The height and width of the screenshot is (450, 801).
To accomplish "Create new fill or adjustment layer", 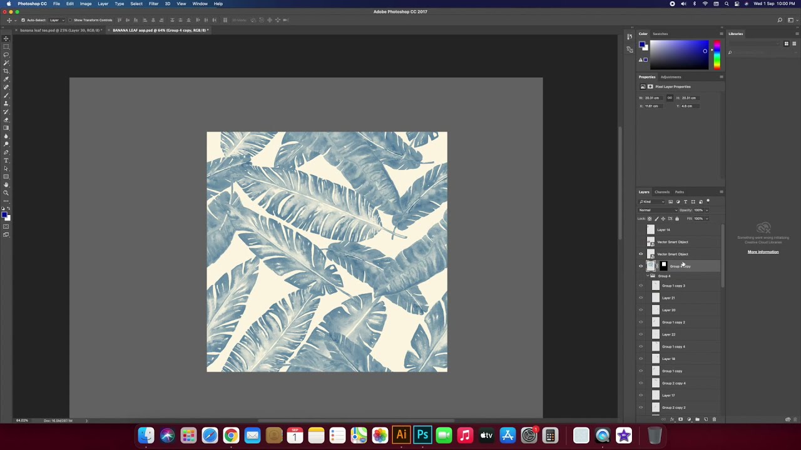I will click(x=689, y=419).
